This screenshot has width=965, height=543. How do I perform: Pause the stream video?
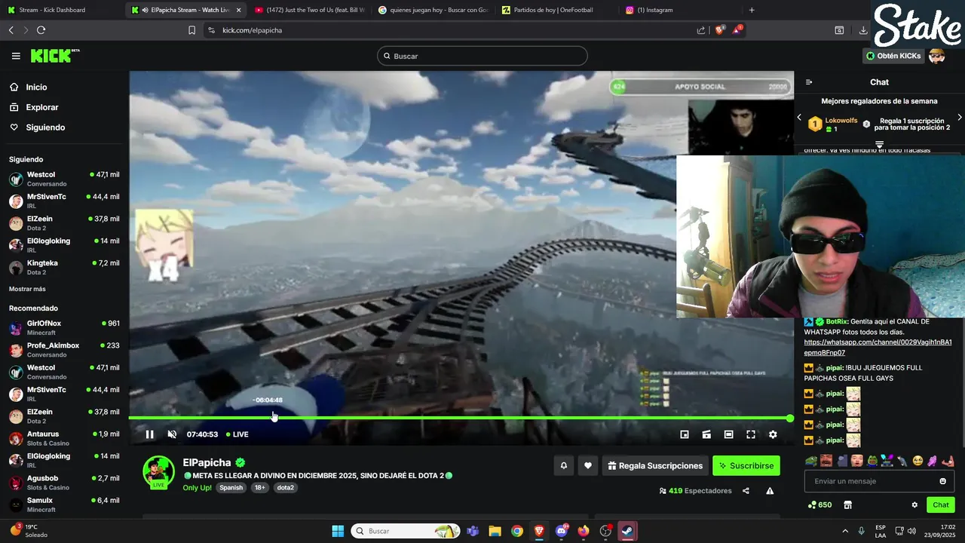point(149,434)
